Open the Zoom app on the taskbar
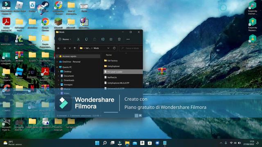Screen dimensions: 262x147 click(157, 143)
